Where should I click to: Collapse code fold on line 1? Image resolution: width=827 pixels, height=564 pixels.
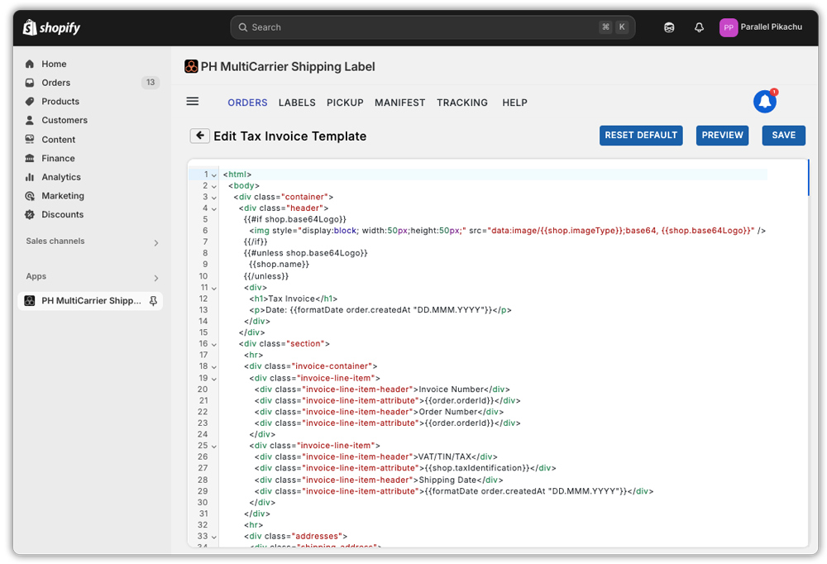(214, 174)
